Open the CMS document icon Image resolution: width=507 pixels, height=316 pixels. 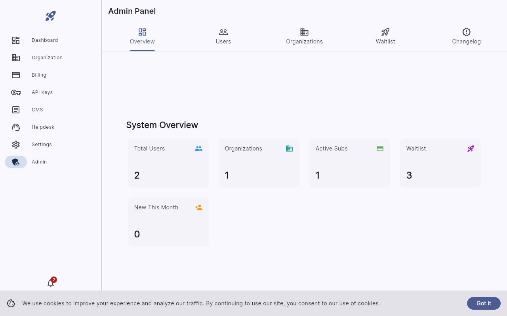pyautogui.click(x=16, y=109)
